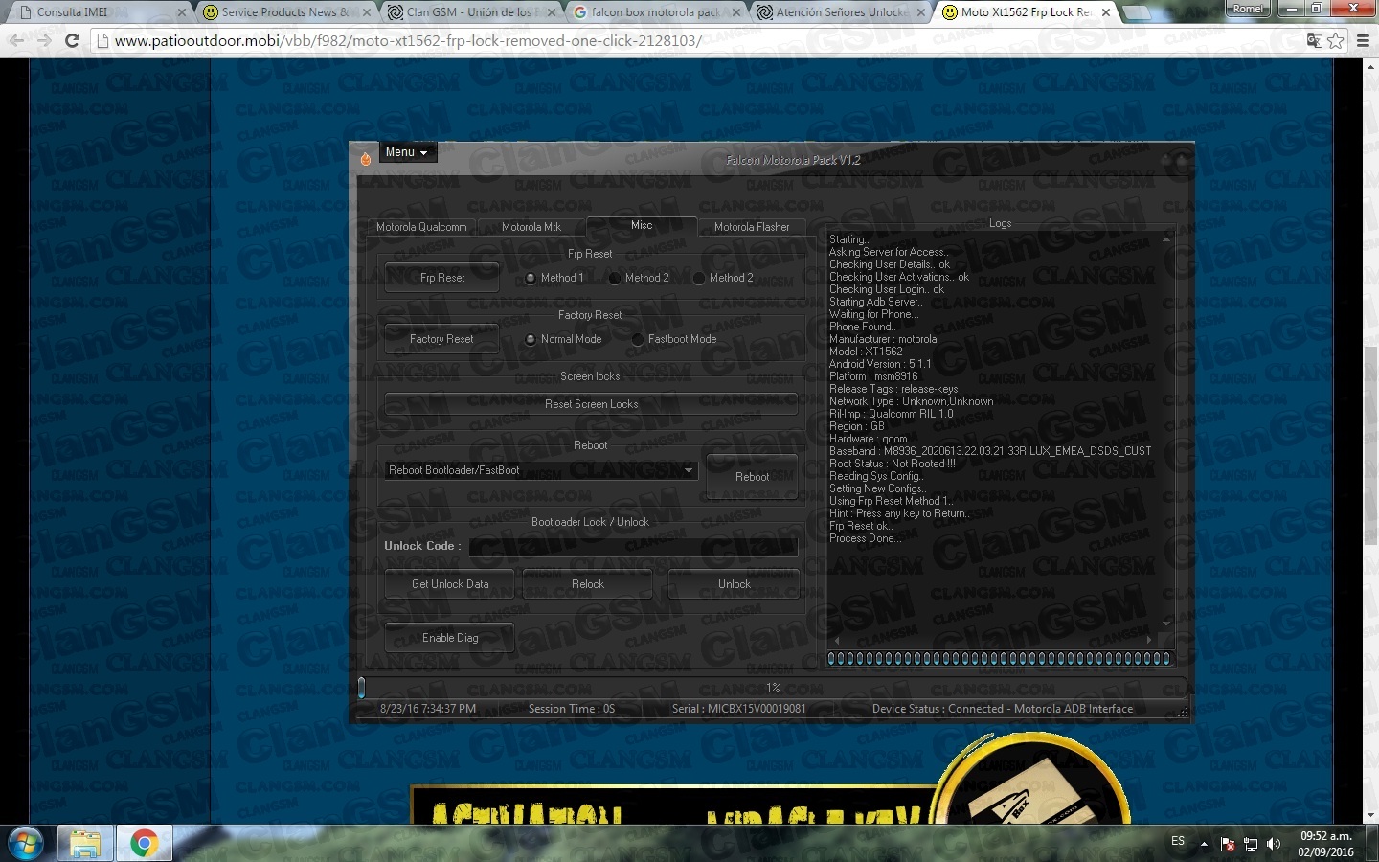
Task: Switch to the Motorola Qualcomm tab
Action: coord(421,227)
